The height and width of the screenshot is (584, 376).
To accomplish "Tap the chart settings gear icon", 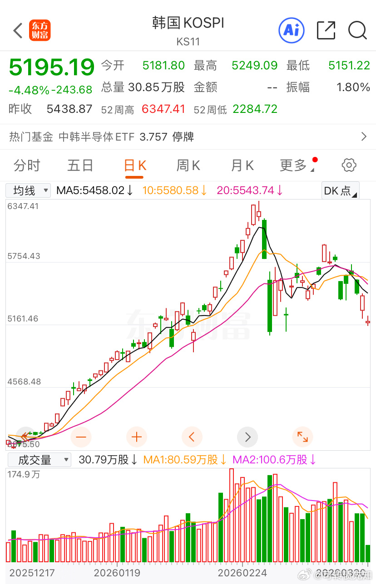I will [349, 165].
